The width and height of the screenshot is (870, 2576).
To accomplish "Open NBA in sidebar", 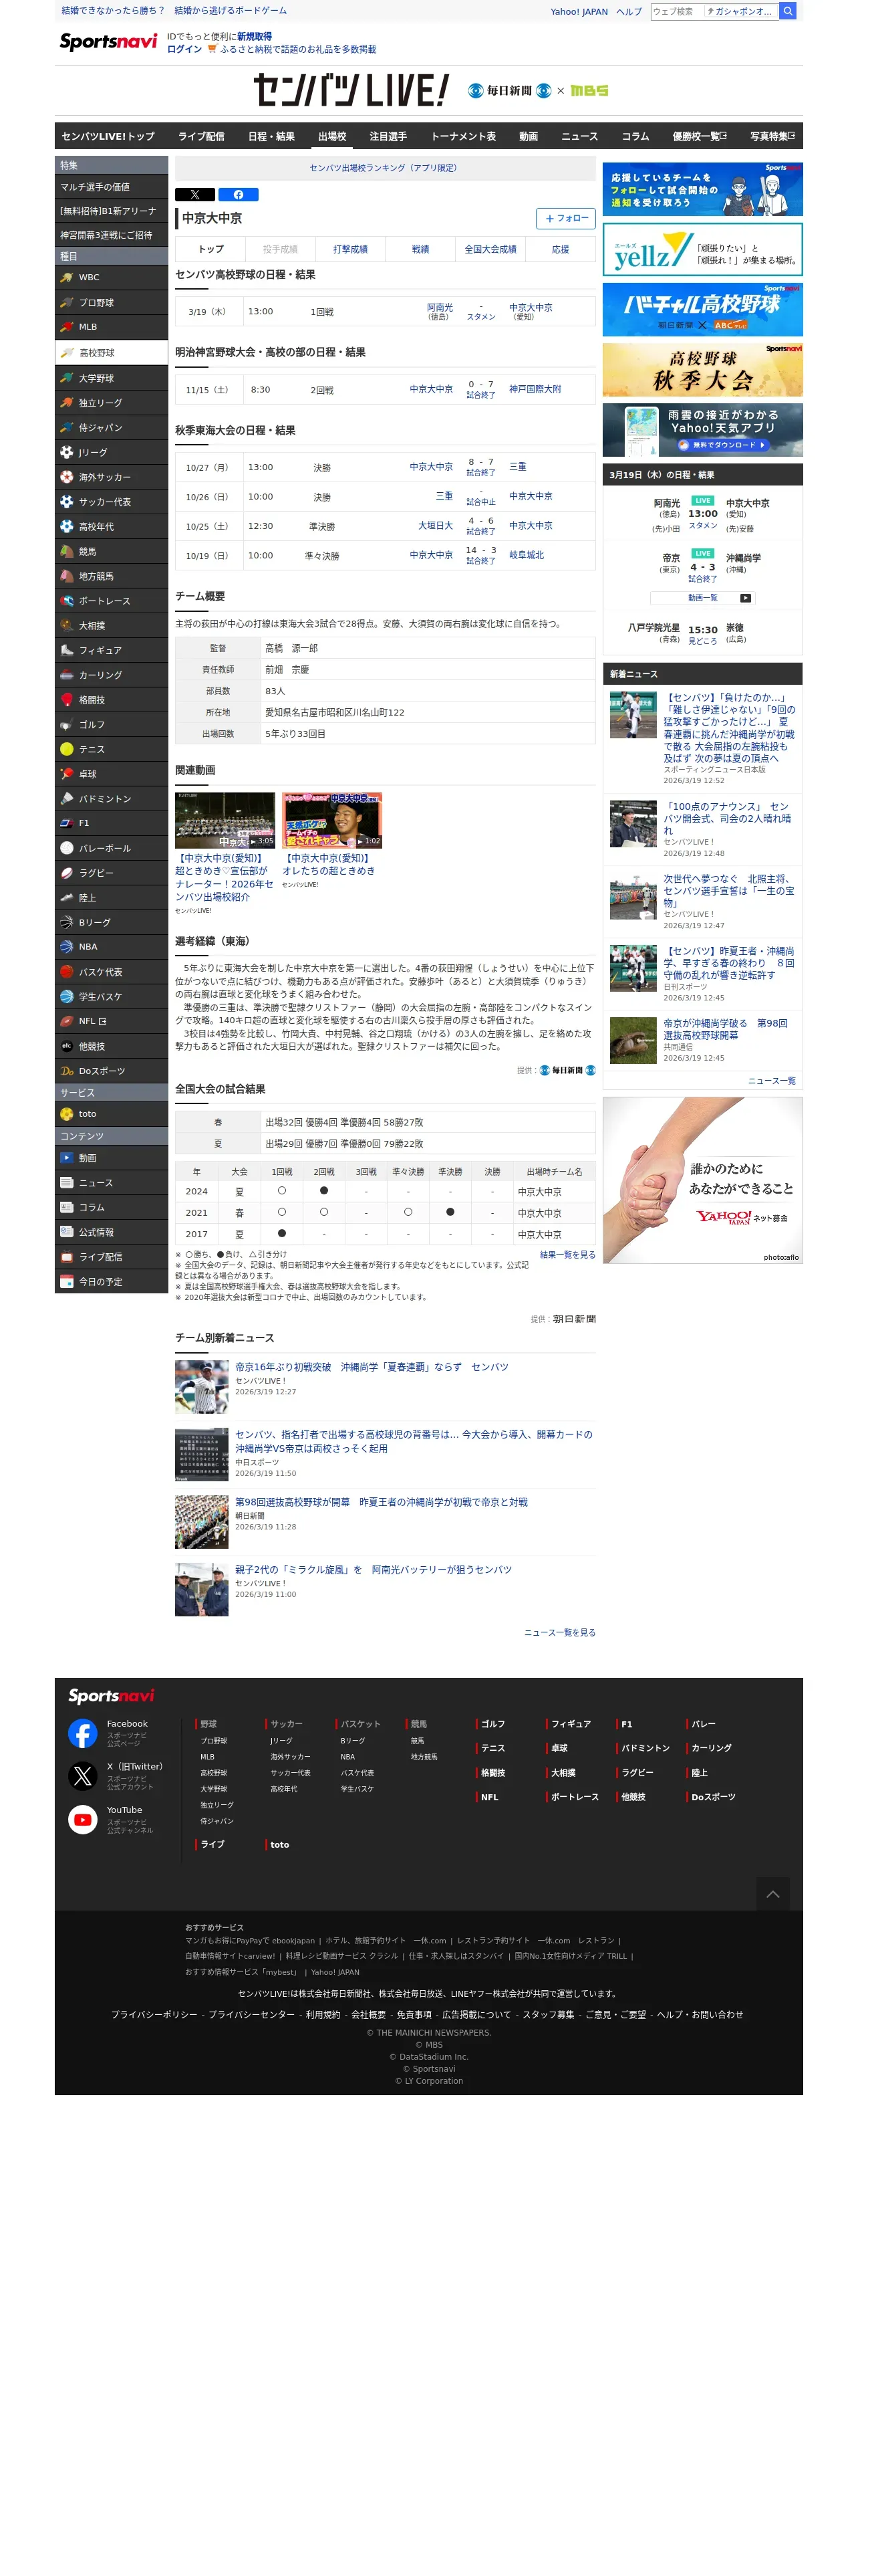I will pos(111,947).
